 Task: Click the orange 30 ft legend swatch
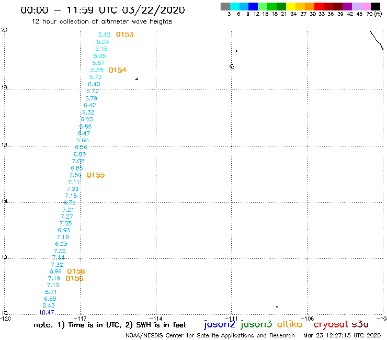(310, 6)
